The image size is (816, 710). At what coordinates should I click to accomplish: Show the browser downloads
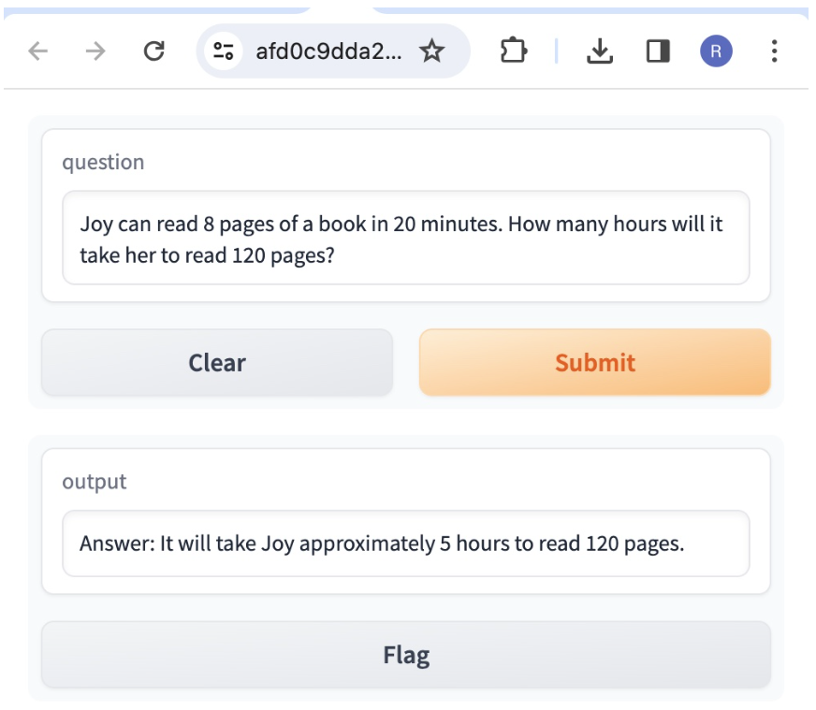point(599,51)
